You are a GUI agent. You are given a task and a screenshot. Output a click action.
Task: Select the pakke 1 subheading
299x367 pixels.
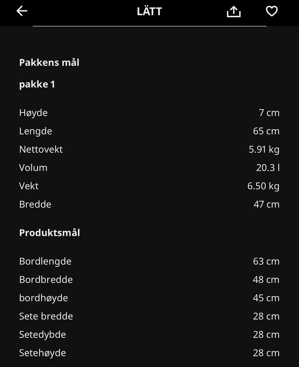pos(37,84)
